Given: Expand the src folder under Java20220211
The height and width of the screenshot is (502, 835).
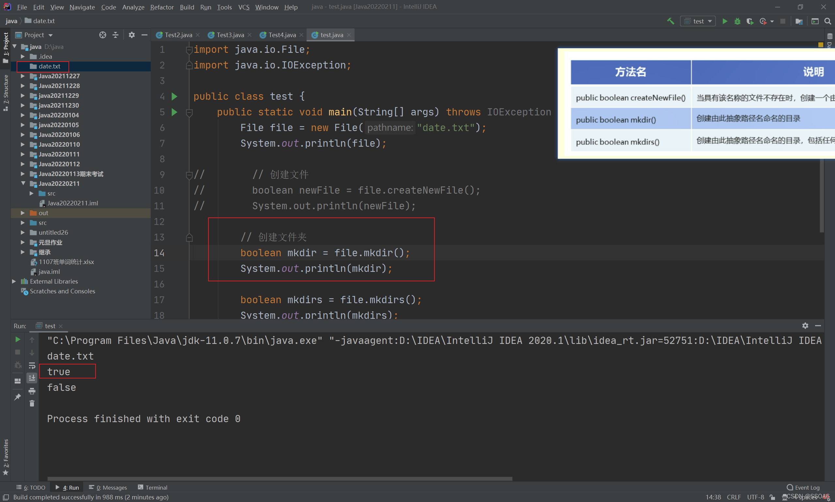Looking at the screenshot, I should coord(33,193).
